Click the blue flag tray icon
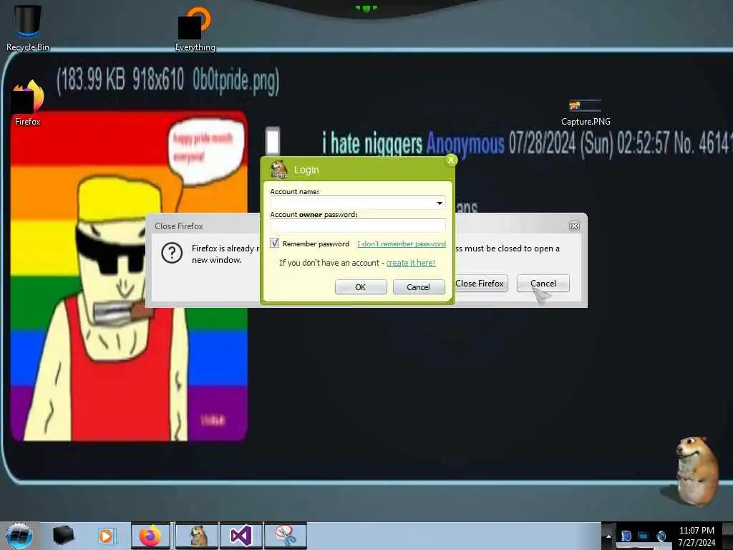The image size is (733, 550). pos(626,536)
